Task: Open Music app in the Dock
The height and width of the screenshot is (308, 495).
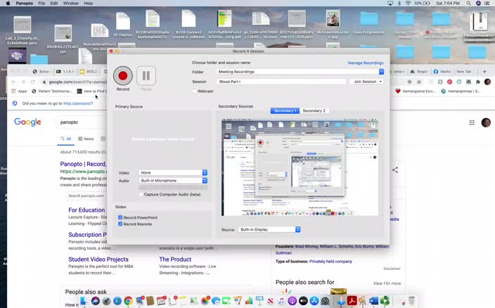Action: 281,301
